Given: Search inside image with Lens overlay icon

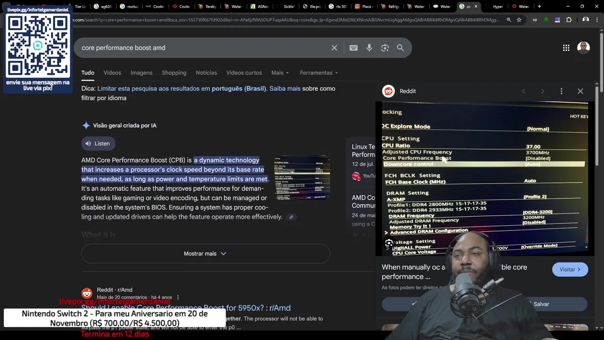Looking at the screenshot, I should point(389,243).
